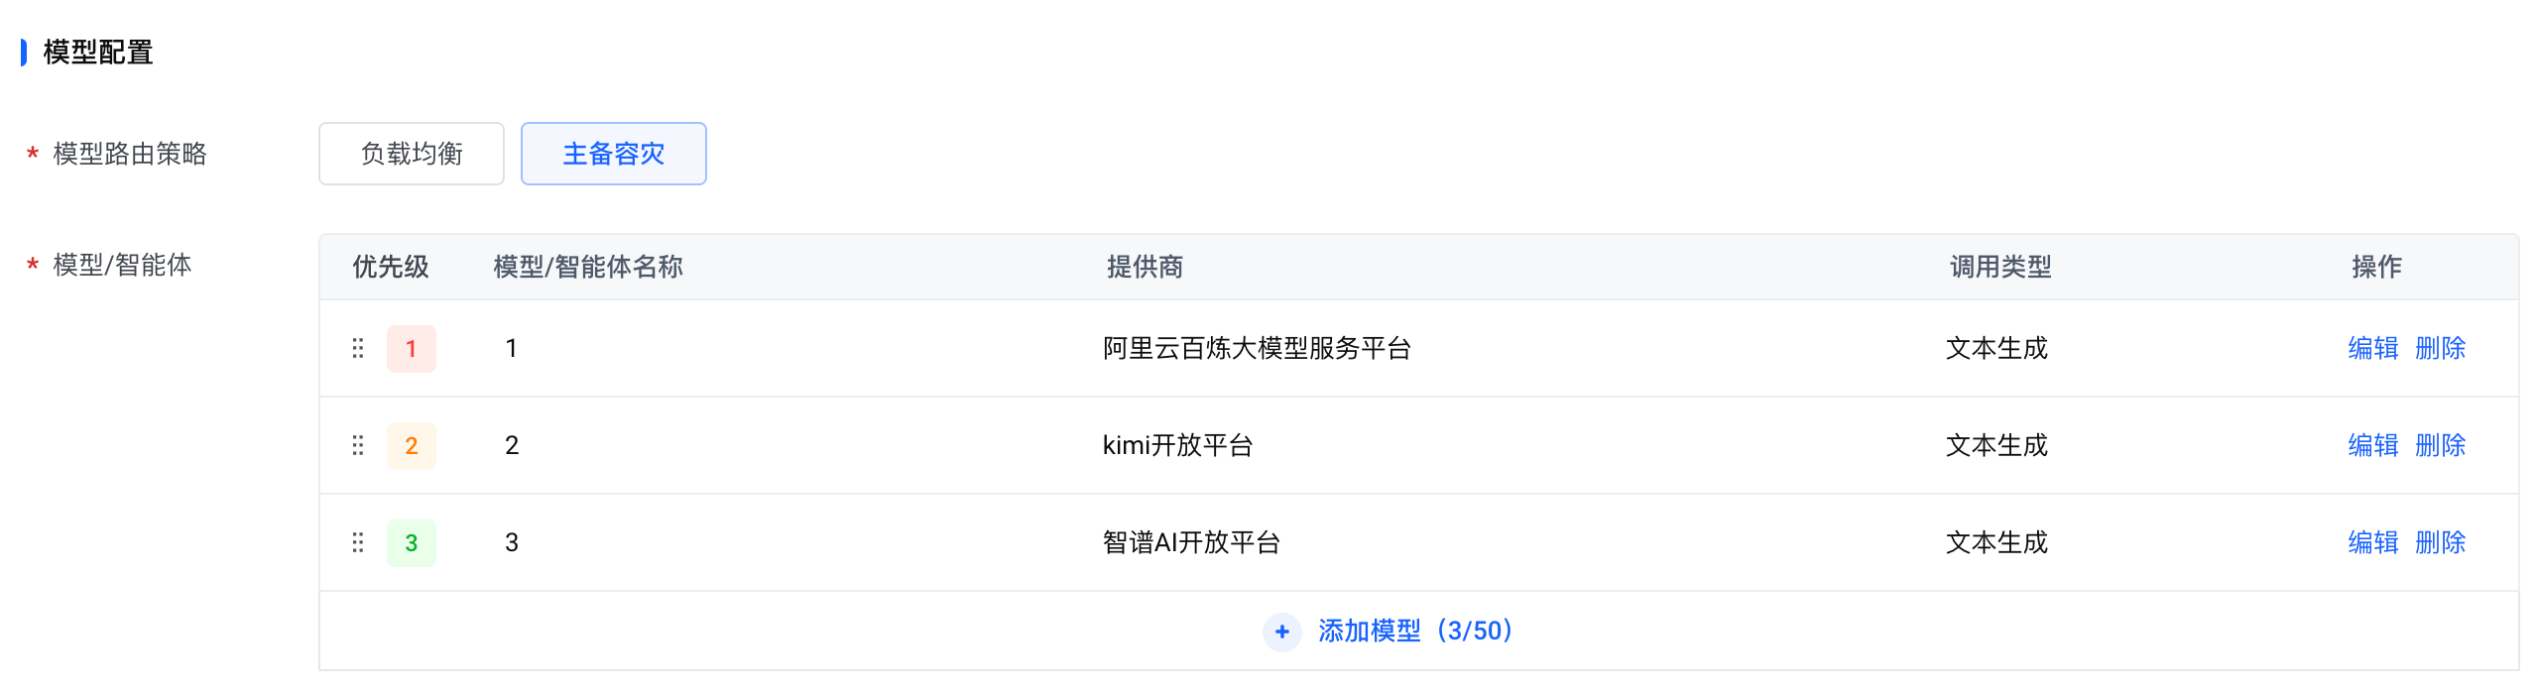
Task: Edit the kimi开放平台 model row
Action: point(2372,445)
